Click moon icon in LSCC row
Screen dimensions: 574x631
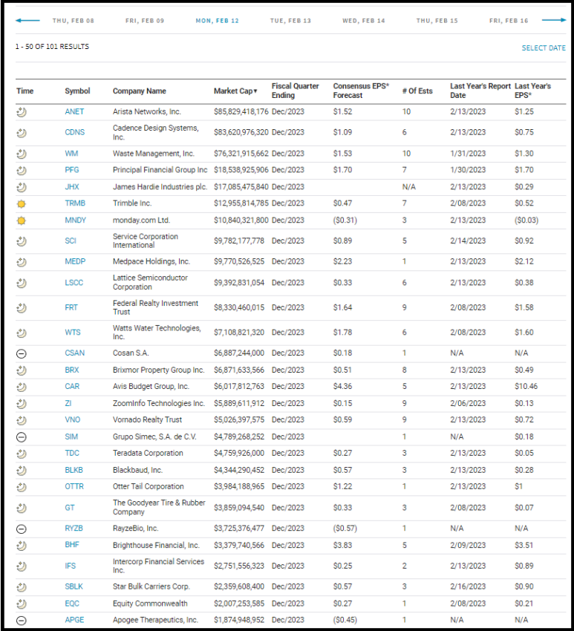coord(22,283)
